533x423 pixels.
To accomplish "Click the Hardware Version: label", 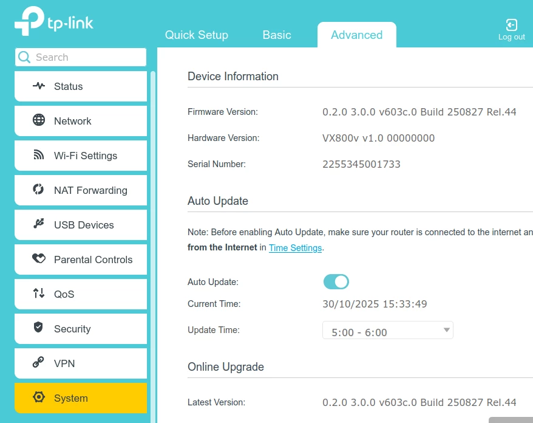I will pyautogui.click(x=223, y=138).
